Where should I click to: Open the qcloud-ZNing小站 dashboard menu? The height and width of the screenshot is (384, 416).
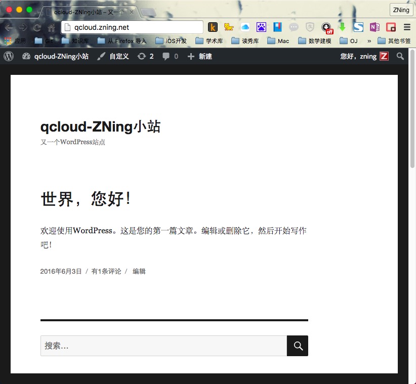click(55, 56)
